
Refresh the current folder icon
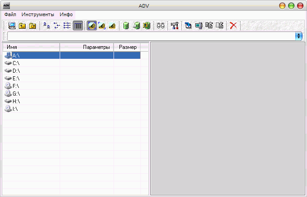[32, 26]
